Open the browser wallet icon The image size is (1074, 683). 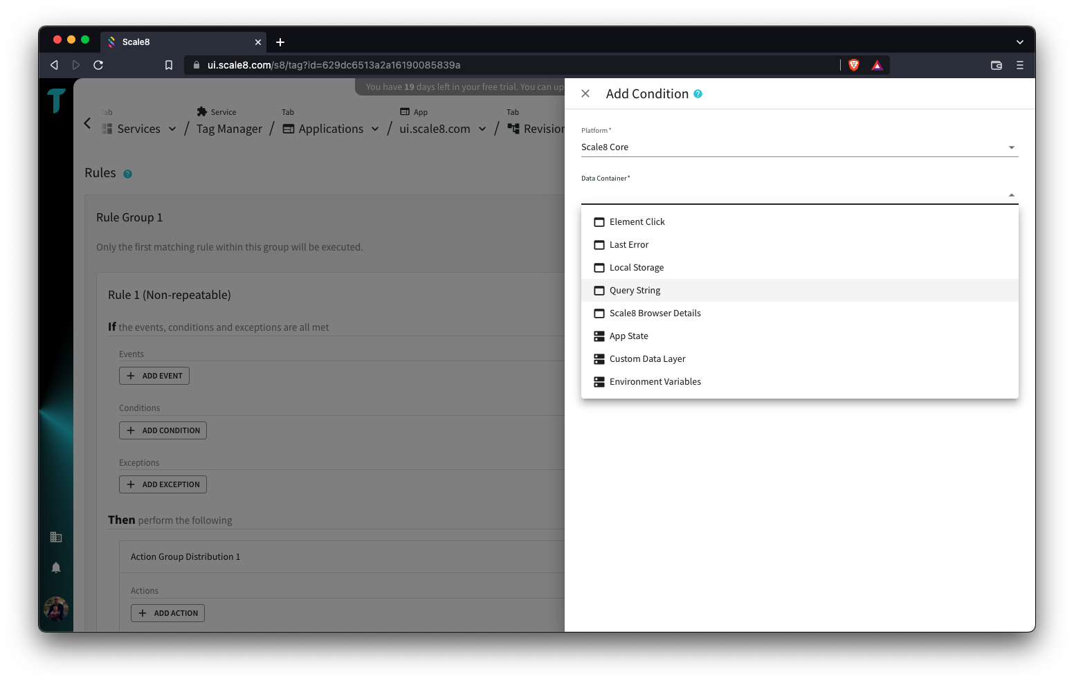pos(996,65)
